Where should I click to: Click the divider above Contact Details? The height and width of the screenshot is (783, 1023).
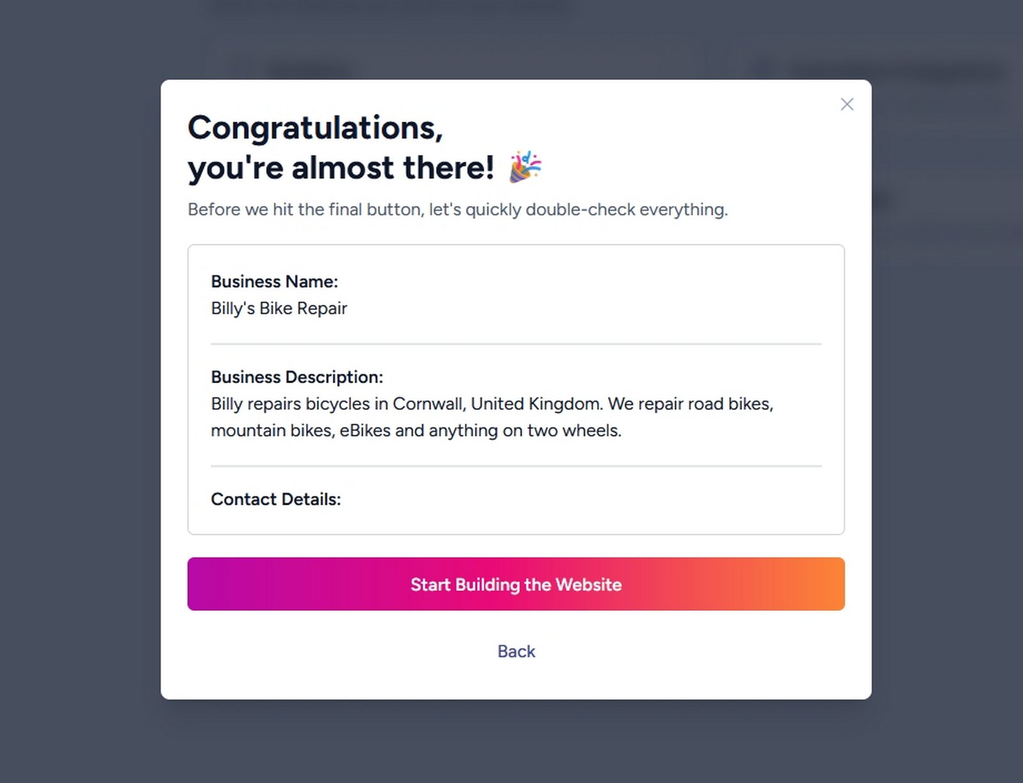point(516,466)
